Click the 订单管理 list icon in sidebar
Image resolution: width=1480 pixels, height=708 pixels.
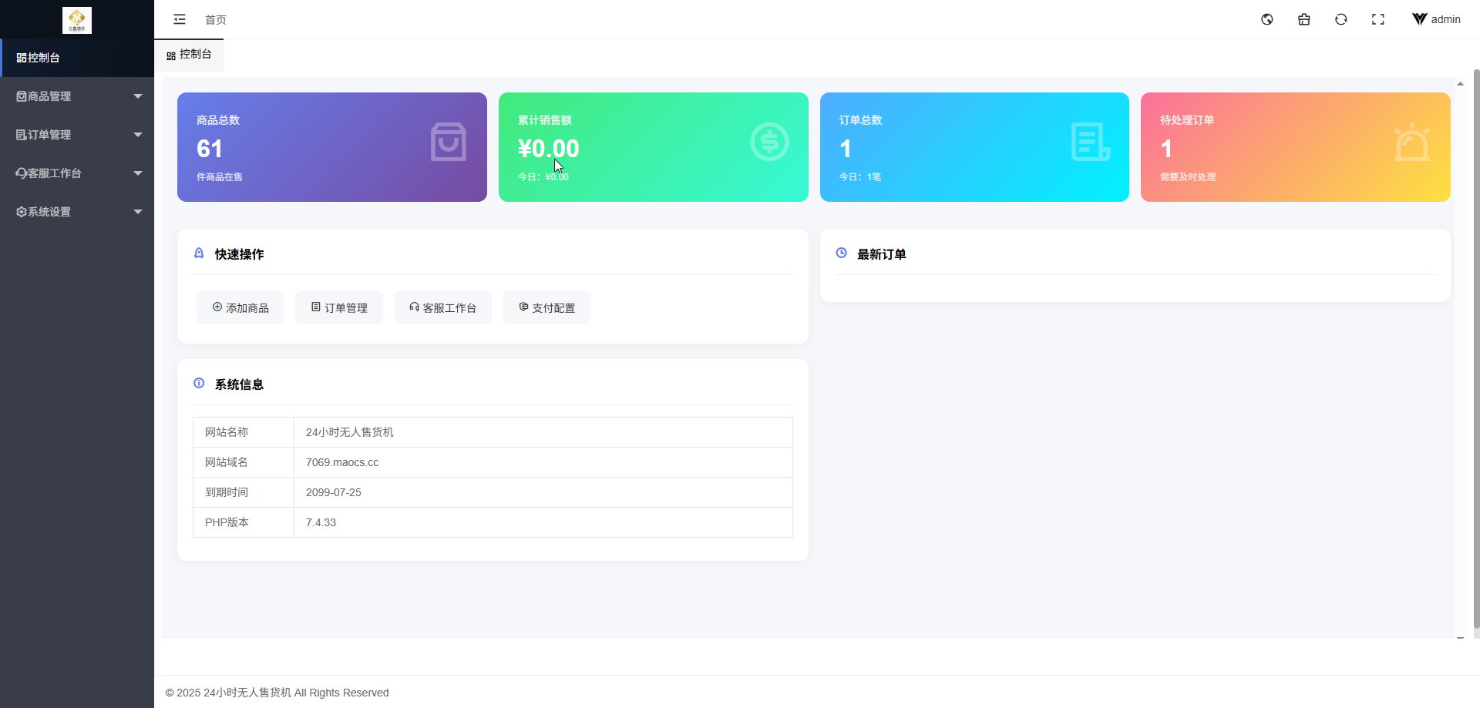click(22, 135)
